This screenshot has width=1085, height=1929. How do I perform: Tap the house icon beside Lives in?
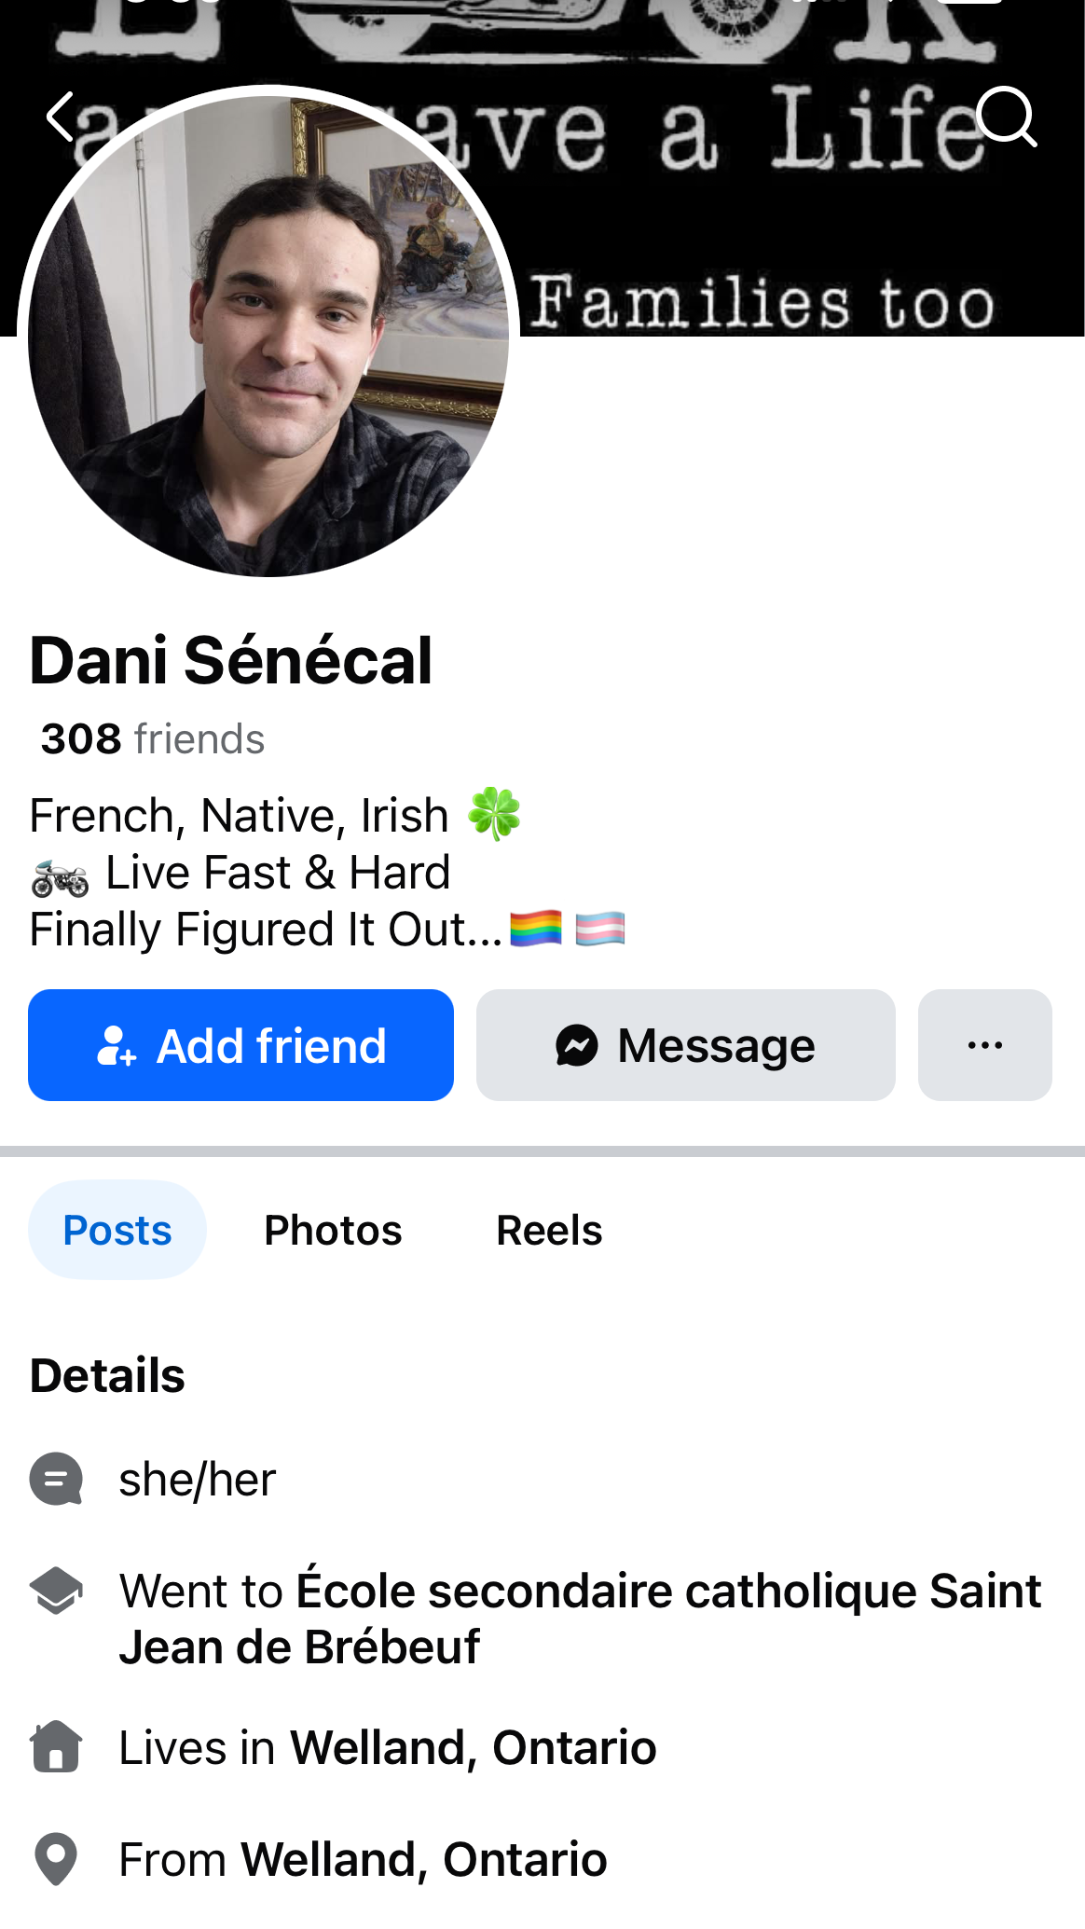point(56,1747)
